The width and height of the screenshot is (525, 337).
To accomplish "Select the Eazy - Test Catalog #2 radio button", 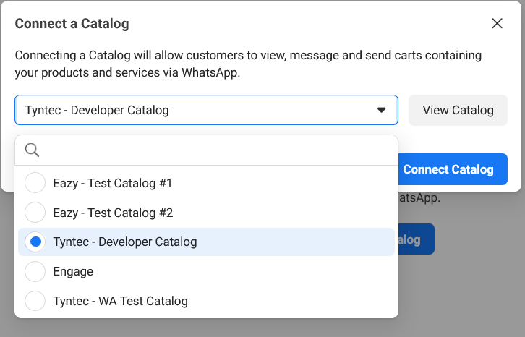I will 35,213.
